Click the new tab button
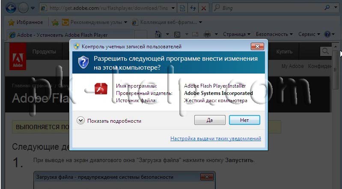 pos(141,35)
